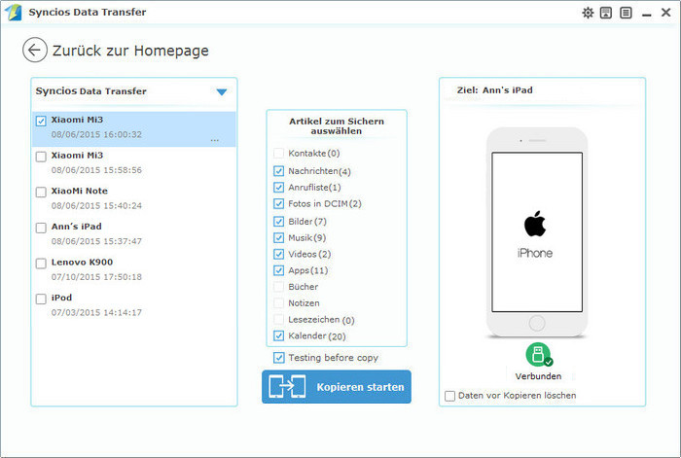This screenshot has width=681, height=458.
Task: Click the Apps(11) label
Action: pyautogui.click(x=308, y=271)
